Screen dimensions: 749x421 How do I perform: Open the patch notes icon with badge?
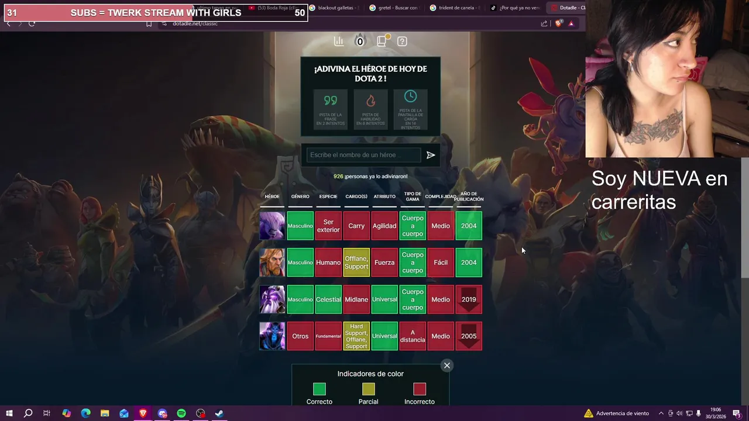(382, 40)
